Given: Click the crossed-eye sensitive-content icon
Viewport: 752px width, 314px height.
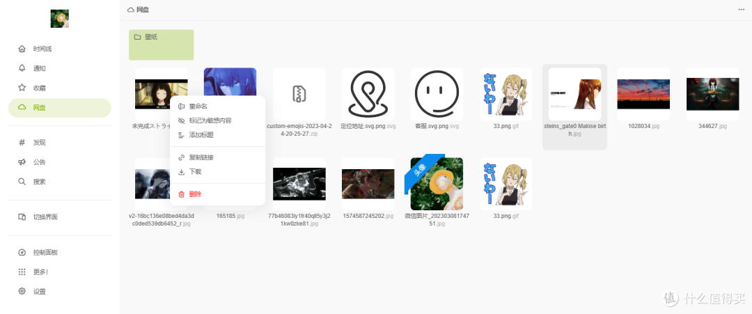Looking at the screenshot, I should [181, 120].
